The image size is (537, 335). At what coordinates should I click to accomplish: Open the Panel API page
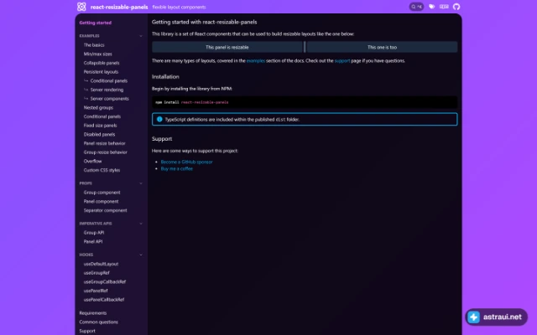pyautogui.click(x=93, y=241)
